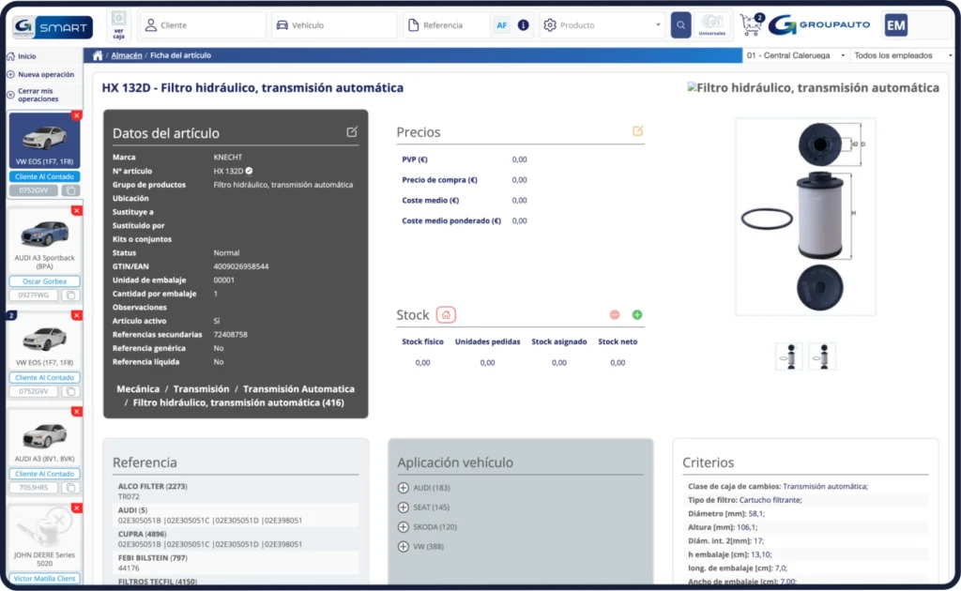
Task: Expand the AUDI (183) vehicle application
Action: point(404,488)
